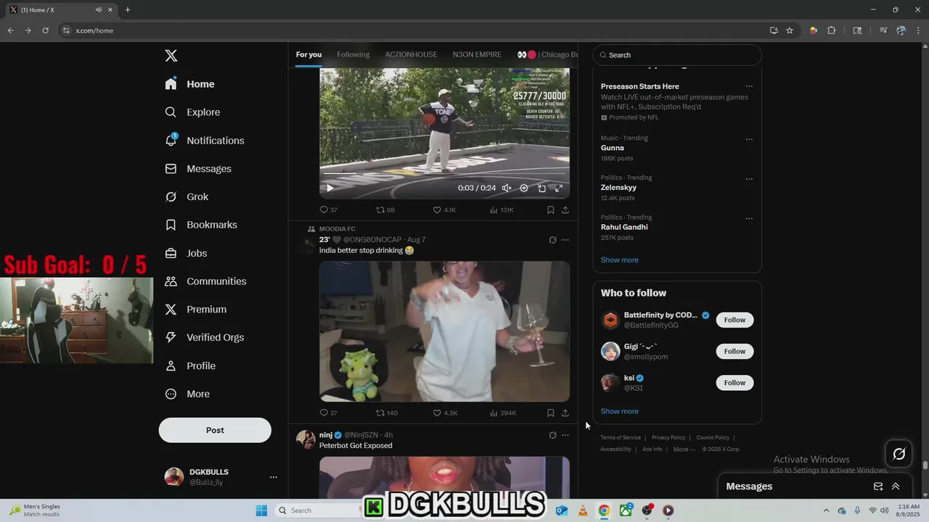Bookmark this page with star icon
The width and height of the screenshot is (929, 522).
790,30
